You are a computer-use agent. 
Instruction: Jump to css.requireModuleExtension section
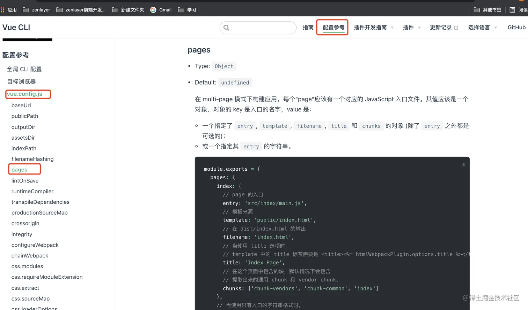click(47, 277)
